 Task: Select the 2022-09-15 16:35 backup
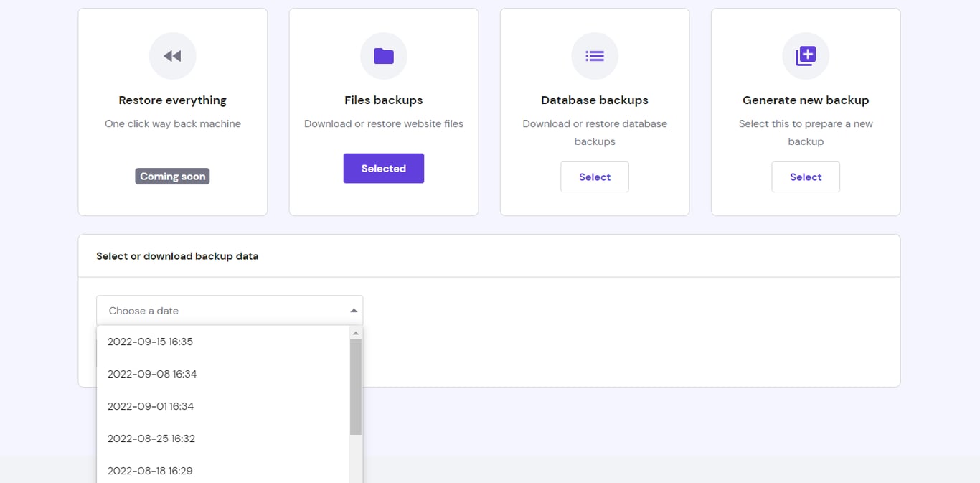150,342
